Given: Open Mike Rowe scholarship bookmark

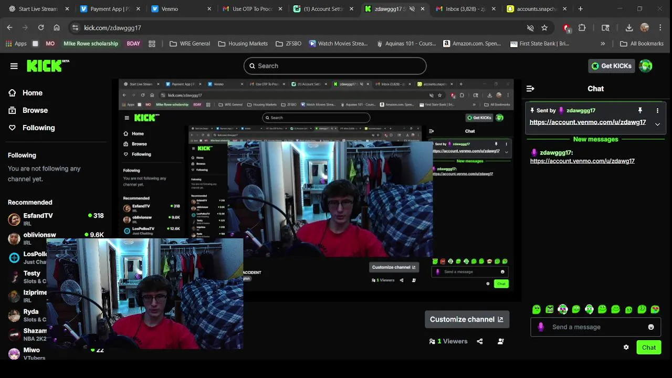Looking at the screenshot, I should (x=91, y=44).
